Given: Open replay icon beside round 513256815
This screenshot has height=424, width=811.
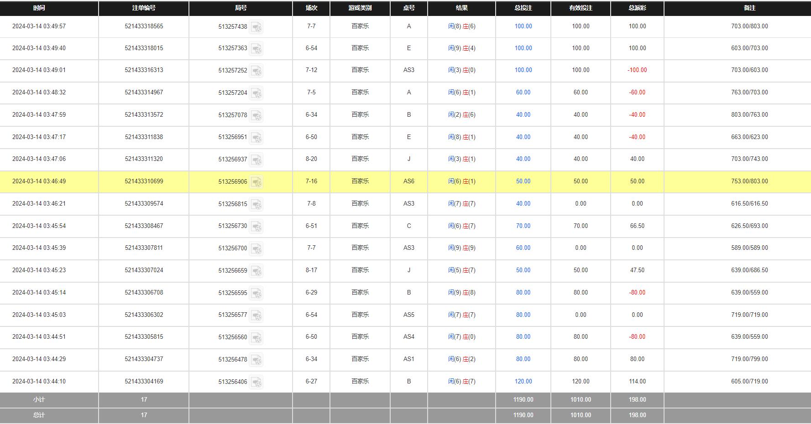Looking at the screenshot, I should pyautogui.click(x=256, y=204).
